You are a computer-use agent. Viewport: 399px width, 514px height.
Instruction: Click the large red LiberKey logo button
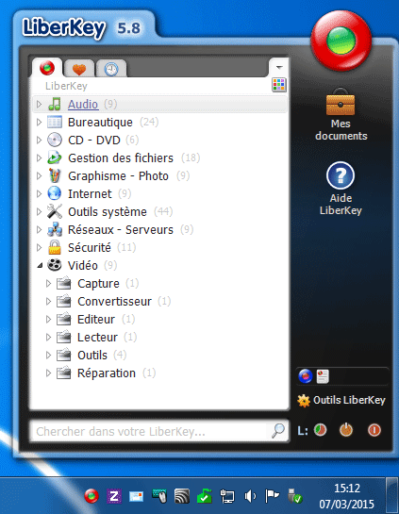click(x=341, y=41)
